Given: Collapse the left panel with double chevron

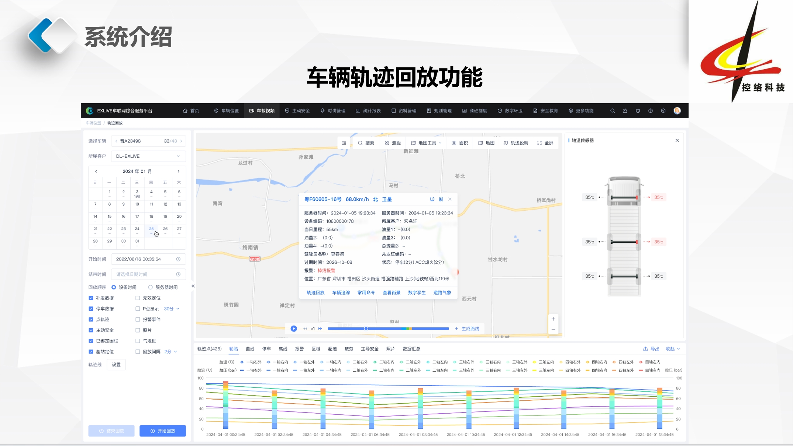Looking at the screenshot, I should tap(193, 286).
